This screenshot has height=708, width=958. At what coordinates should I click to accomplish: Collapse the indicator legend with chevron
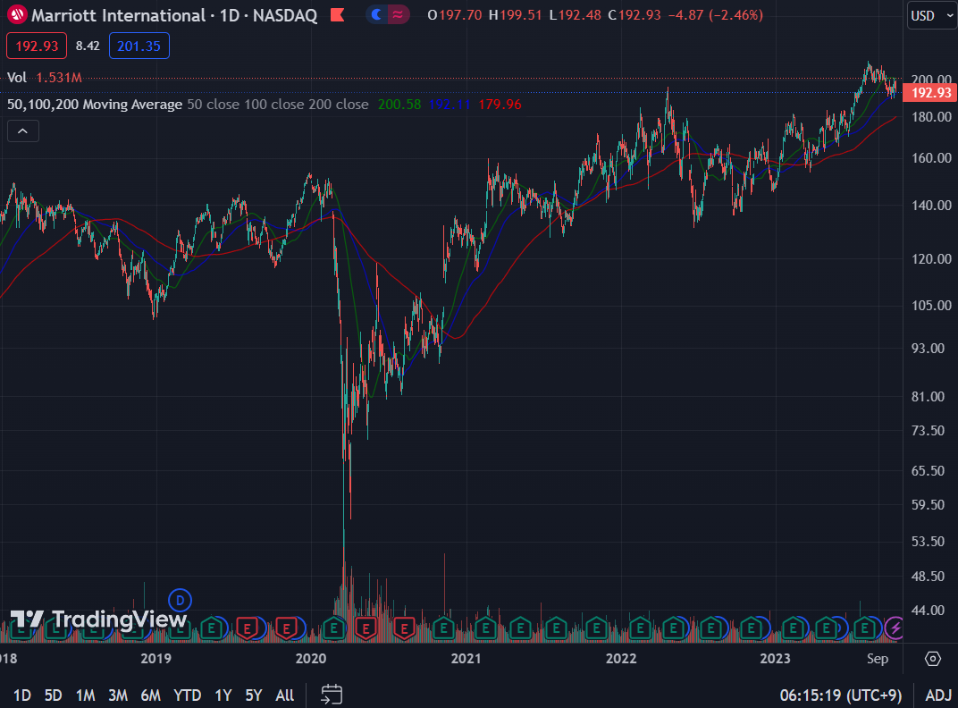tap(22, 131)
